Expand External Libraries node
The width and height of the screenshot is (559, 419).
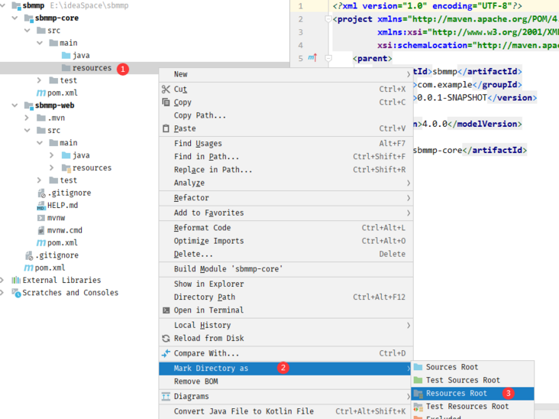point(4,281)
